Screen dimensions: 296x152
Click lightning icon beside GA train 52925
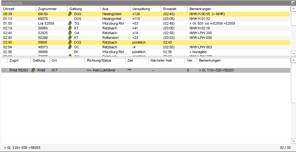(70, 33)
